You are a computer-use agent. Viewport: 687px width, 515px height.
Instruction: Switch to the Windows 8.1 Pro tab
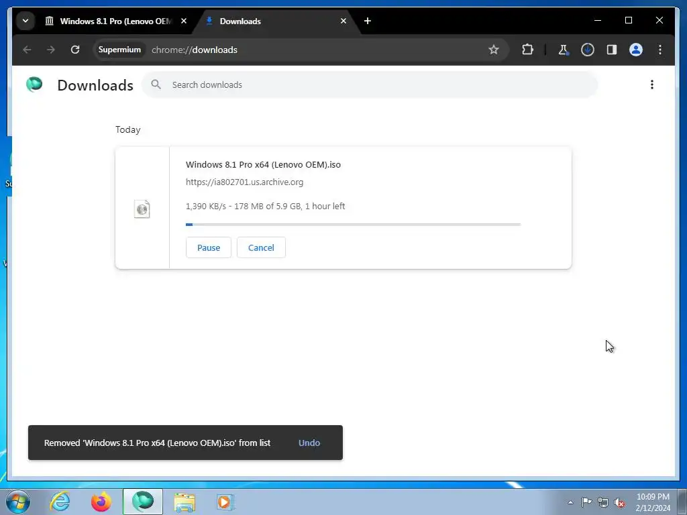[x=116, y=21]
